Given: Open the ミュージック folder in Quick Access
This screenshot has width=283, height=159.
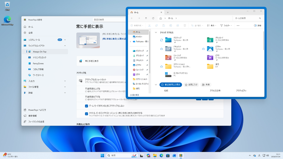Looking at the screenshot, I should tap(176, 58).
